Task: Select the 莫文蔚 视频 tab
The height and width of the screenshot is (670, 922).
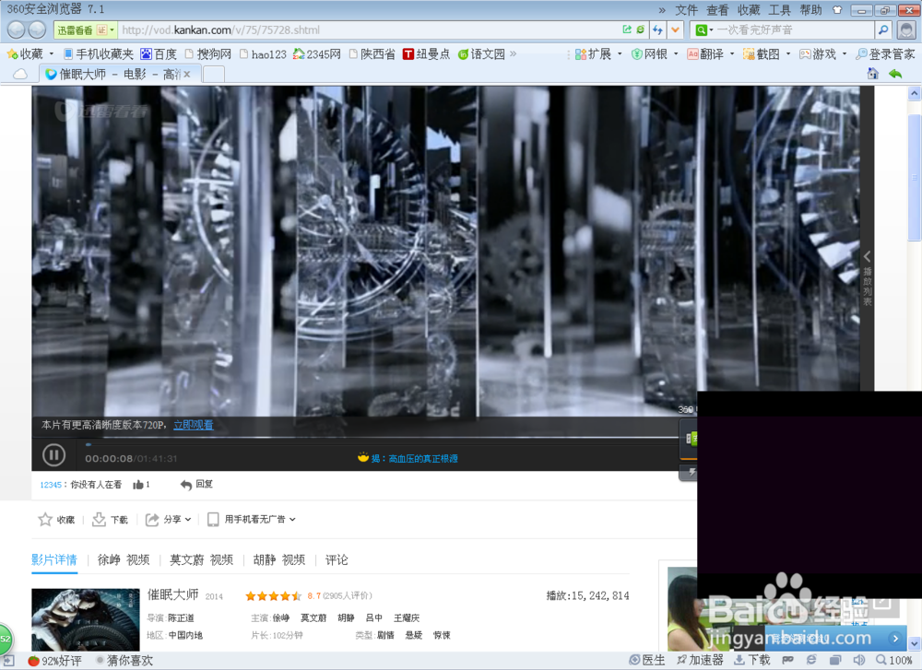Action: tap(201, 559)
